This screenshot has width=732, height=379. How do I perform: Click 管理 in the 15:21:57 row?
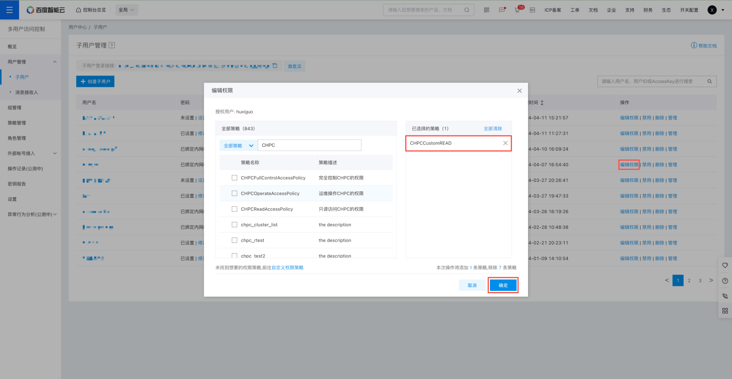(x=673, y=118)
